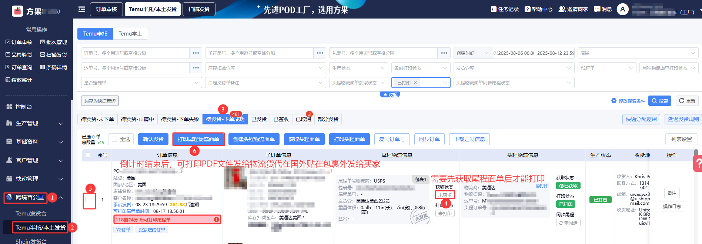The width and height of the screenshot is (702, 244).
Task: Click the 搜索 search button
Action: [660, 101]
